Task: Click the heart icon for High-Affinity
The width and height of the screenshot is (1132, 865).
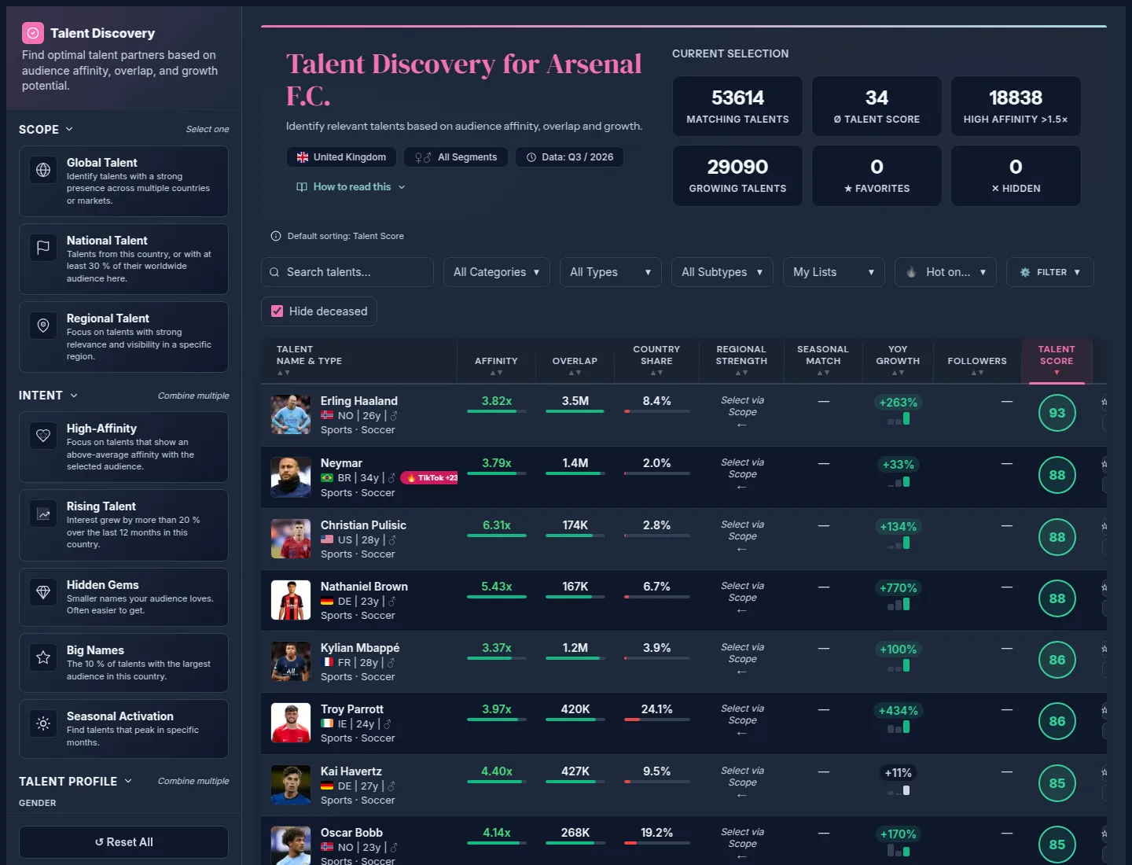Action: (x=43, y=436)
